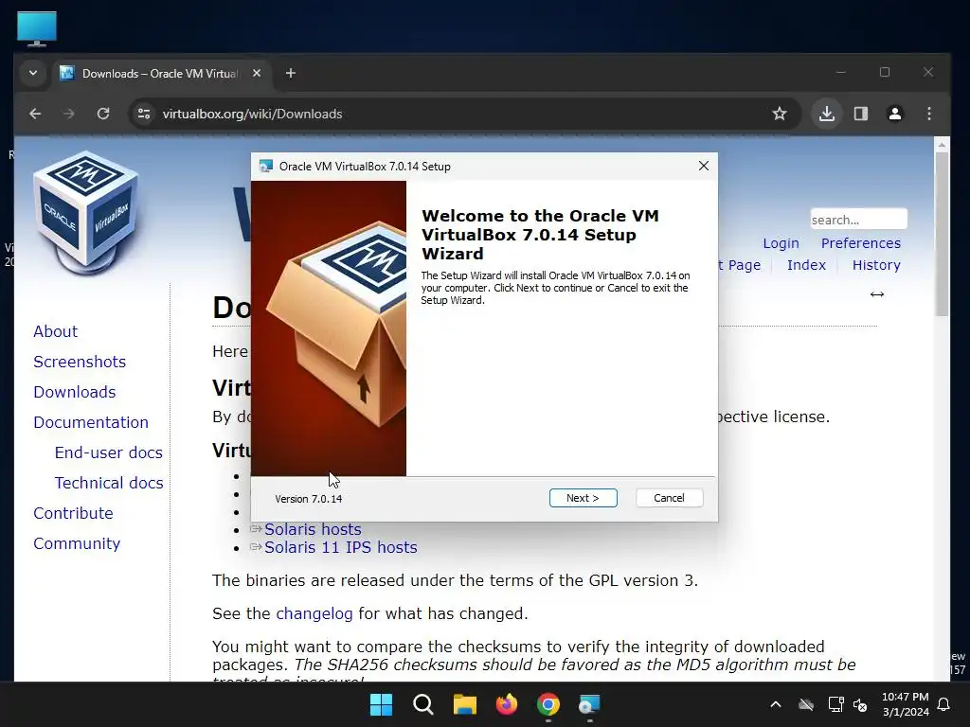Open the Login link

[781, 243]
